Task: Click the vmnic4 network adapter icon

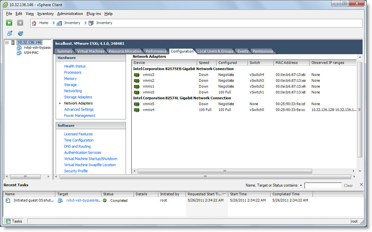Action: point(137,110)
